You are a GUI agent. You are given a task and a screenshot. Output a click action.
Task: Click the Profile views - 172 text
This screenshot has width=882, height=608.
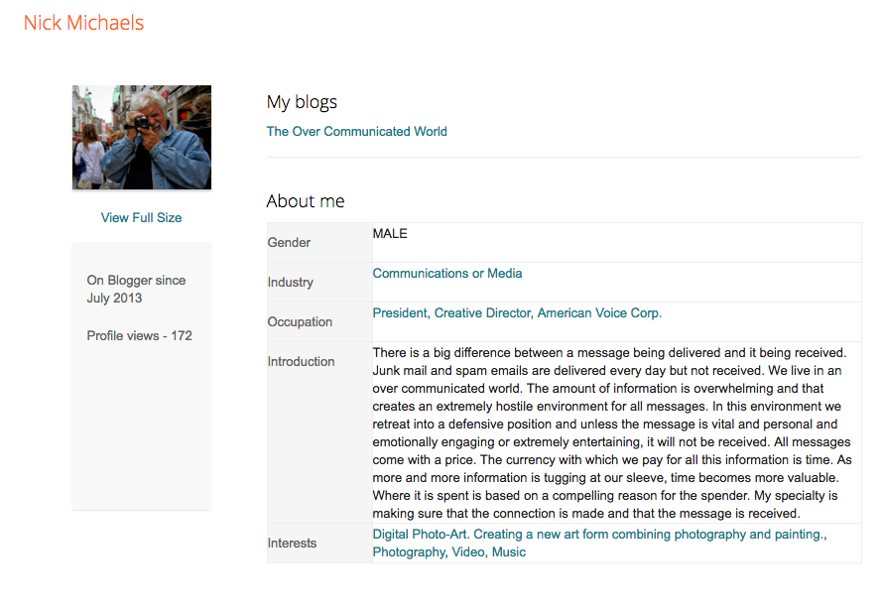(x=139, y=335)
